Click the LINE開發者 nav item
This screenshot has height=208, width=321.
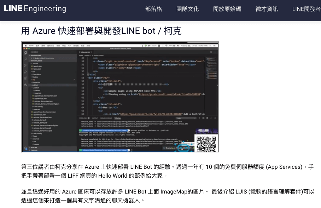click(x=307, y=9)
